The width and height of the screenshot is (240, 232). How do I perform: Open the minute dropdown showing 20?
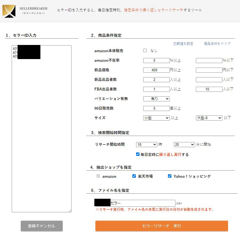(184, 144)
